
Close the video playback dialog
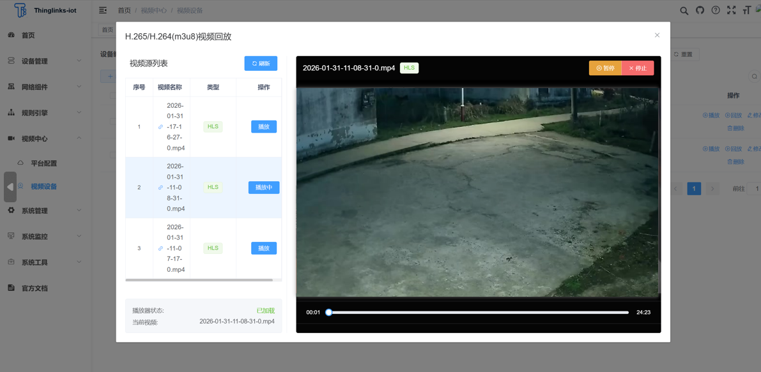pyautogui.click(x=657, y=35)
